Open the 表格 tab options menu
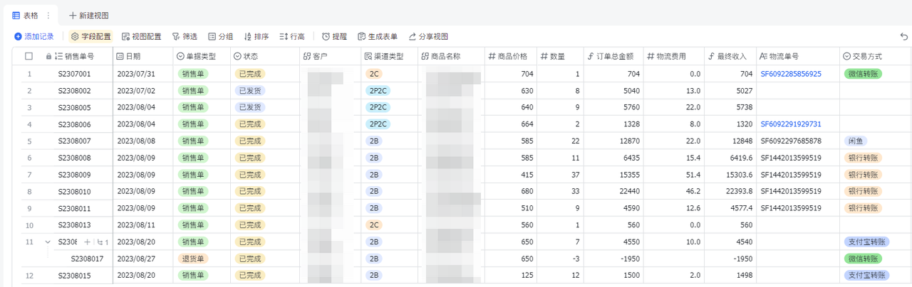The height and width of the screenshot is (287, 912). tap(48, 15)
